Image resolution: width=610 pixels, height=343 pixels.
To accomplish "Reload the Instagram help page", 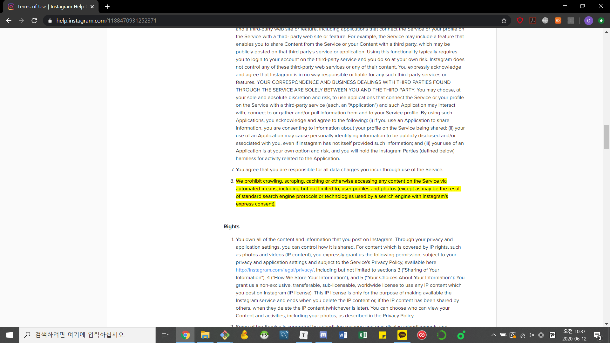I will tap(34, 21).
